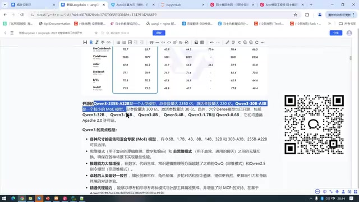Open a new browser tab with the plus button
Image resolution: width=359 pixels, height=202 pixels.
point(311,4)
